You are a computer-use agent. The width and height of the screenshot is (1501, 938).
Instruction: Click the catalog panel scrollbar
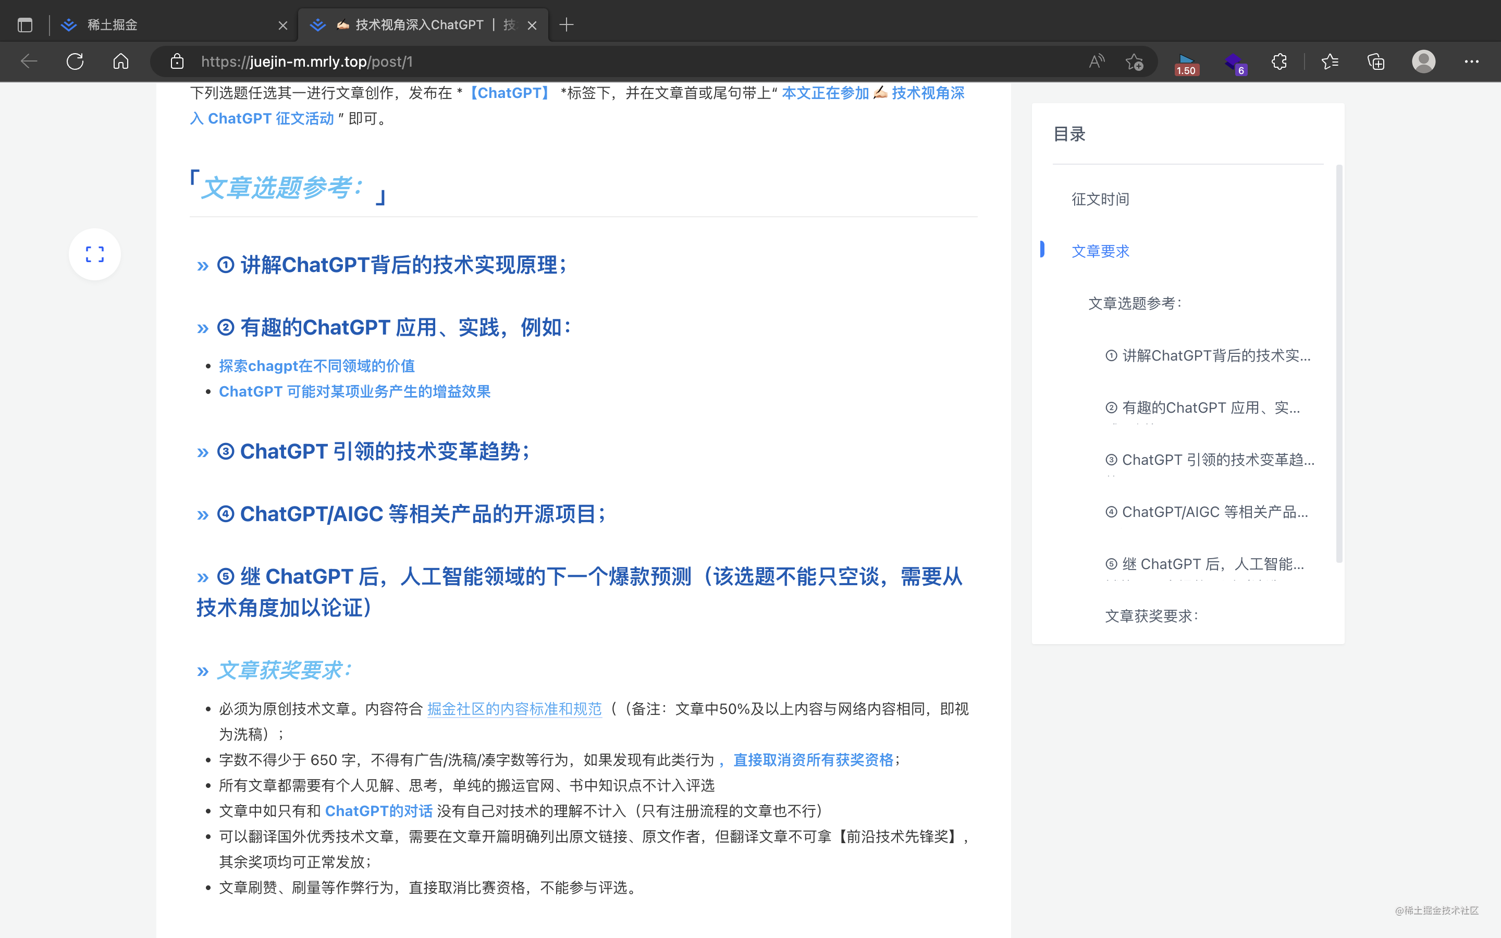point(1339,364)
